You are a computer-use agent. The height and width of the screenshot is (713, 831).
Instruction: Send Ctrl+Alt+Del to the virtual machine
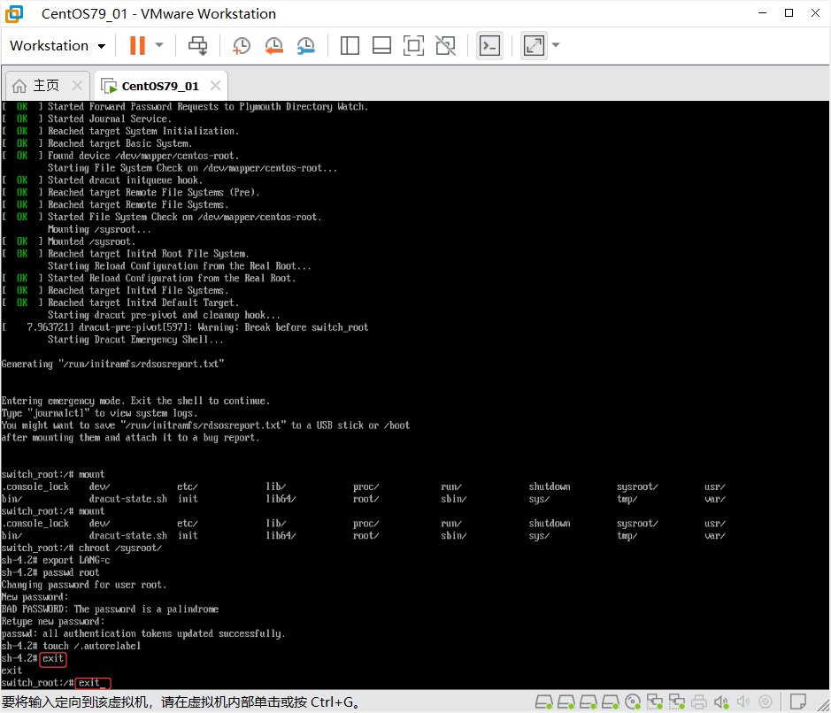tap(197, 45)
